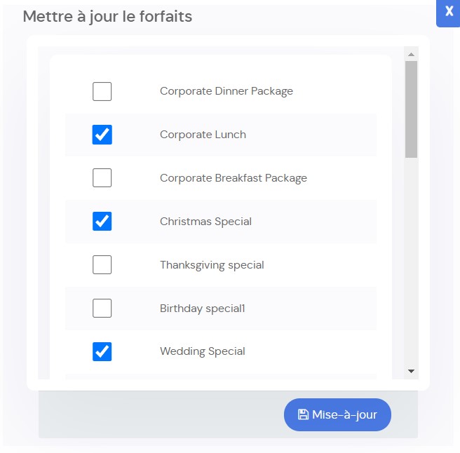Click the Thanksgiving special label
The width and height of the screenshot is (460, 453).
coord(212,265)
